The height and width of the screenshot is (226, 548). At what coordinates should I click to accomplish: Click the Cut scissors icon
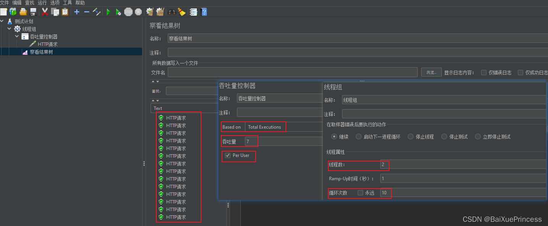[x=45, y=12]
